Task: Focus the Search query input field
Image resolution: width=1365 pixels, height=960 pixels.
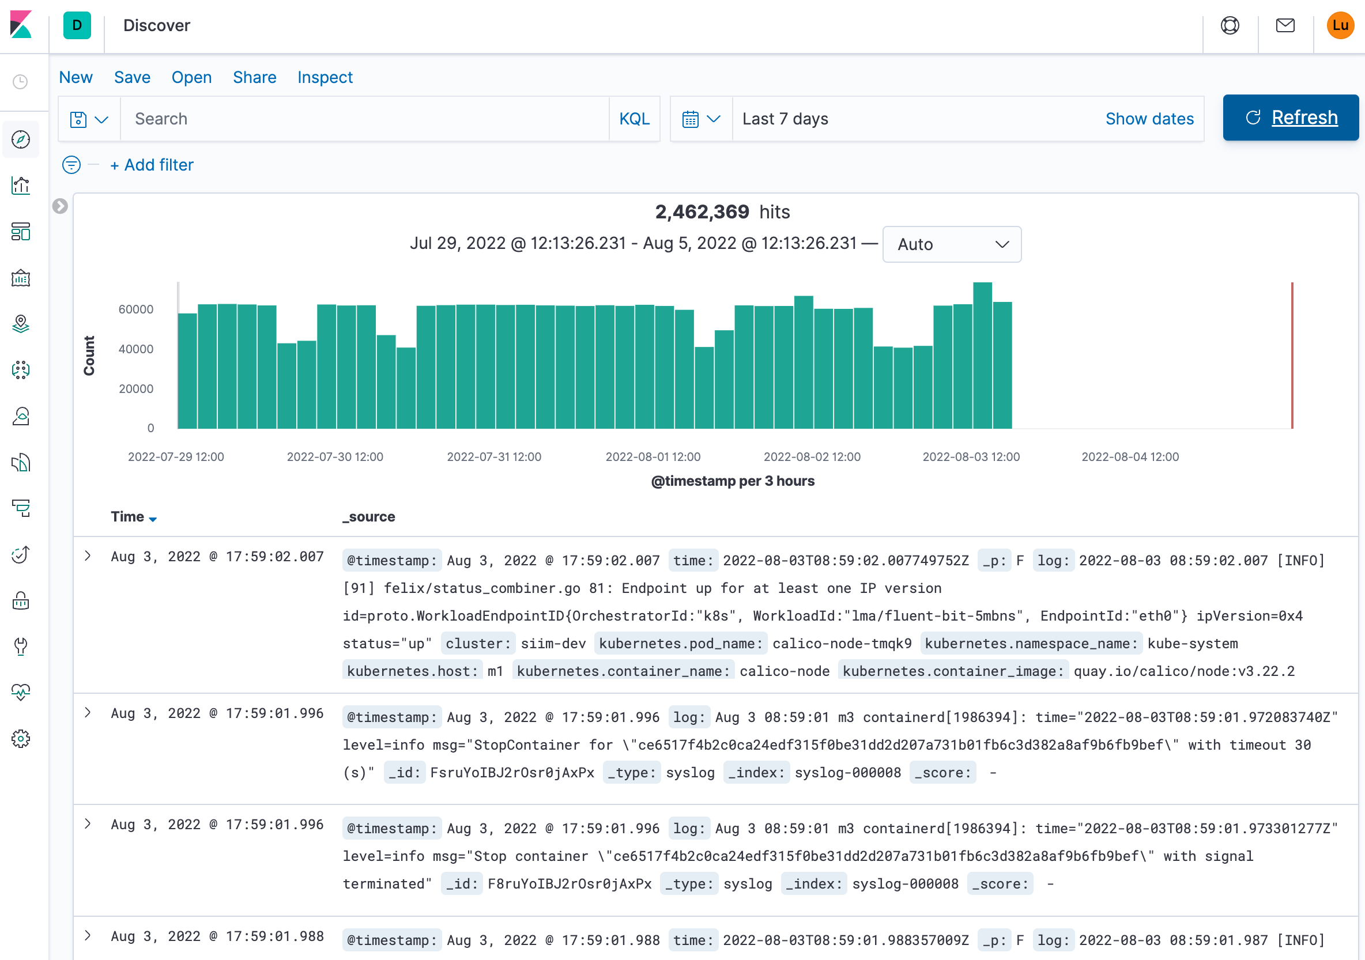Action: 364,119
